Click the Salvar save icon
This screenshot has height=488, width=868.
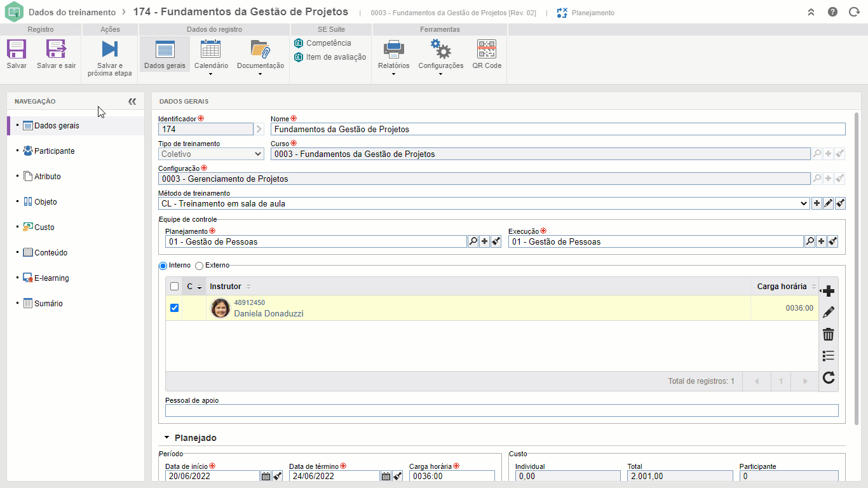coord(17,50)
